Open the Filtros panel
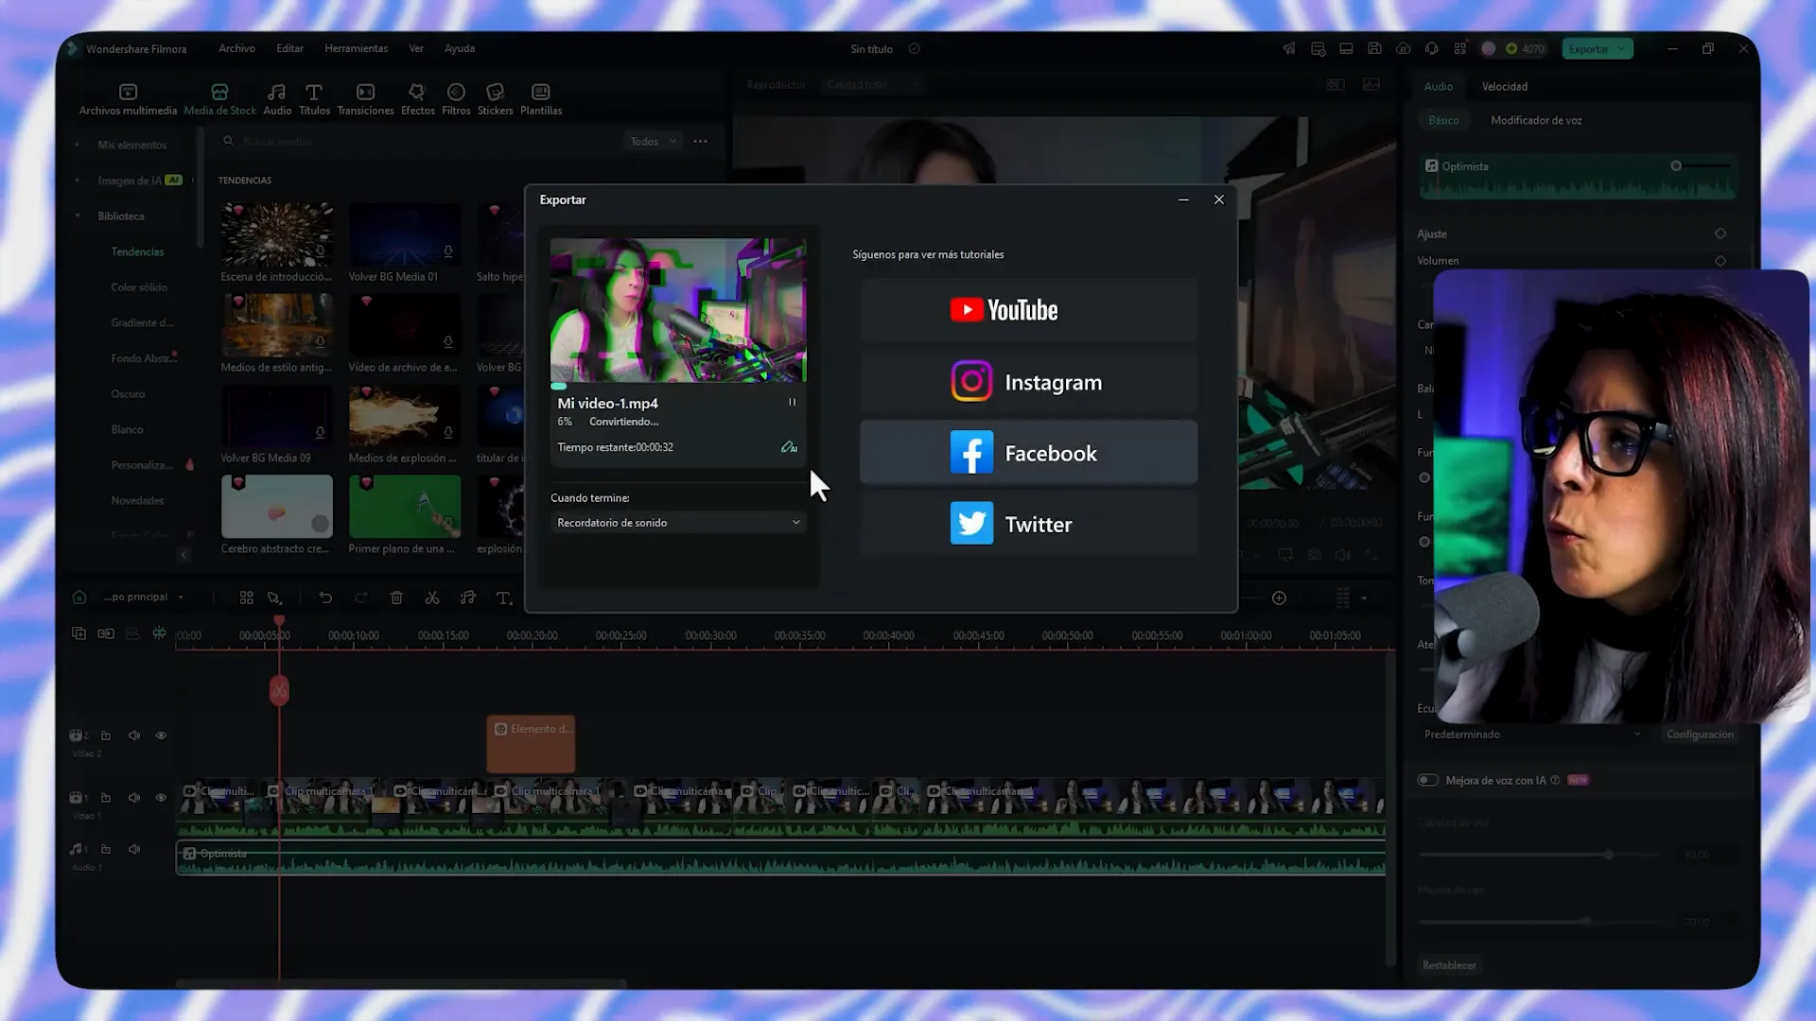 click(456, 99)
